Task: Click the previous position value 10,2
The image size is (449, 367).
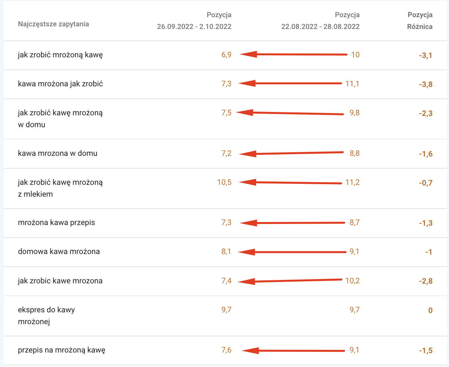Action: (352, 281)
